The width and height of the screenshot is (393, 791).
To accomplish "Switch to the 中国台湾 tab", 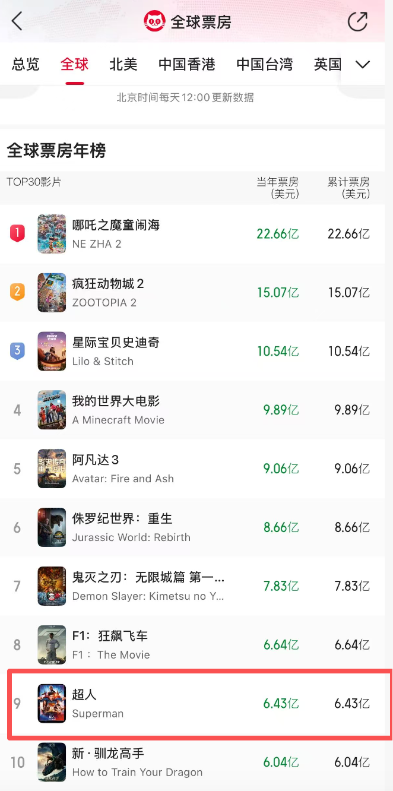I will 264,64.
